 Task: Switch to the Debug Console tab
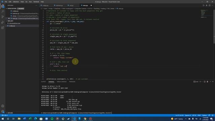[x=62, y=82]
